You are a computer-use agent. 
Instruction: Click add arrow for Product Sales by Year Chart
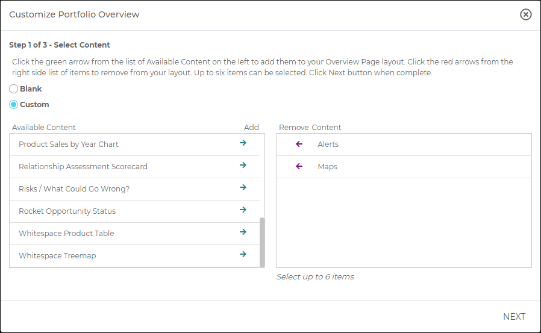coord(243,143)
